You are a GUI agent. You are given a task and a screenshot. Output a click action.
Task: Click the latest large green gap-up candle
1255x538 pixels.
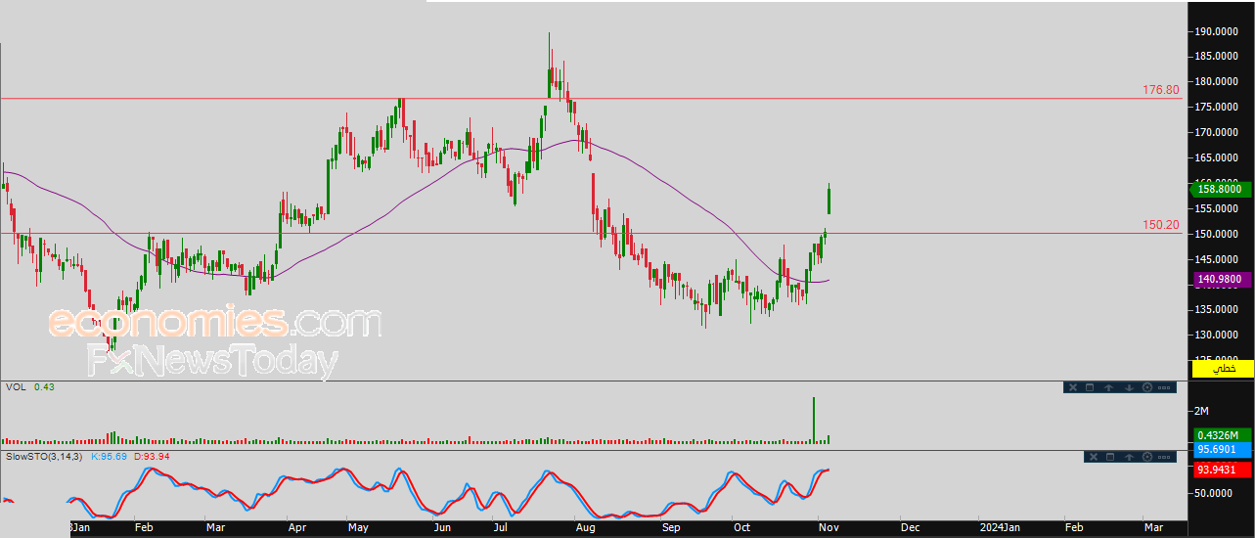829,200
